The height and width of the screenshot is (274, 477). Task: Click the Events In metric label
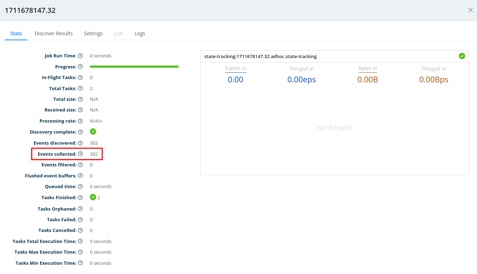coord(235,69)
